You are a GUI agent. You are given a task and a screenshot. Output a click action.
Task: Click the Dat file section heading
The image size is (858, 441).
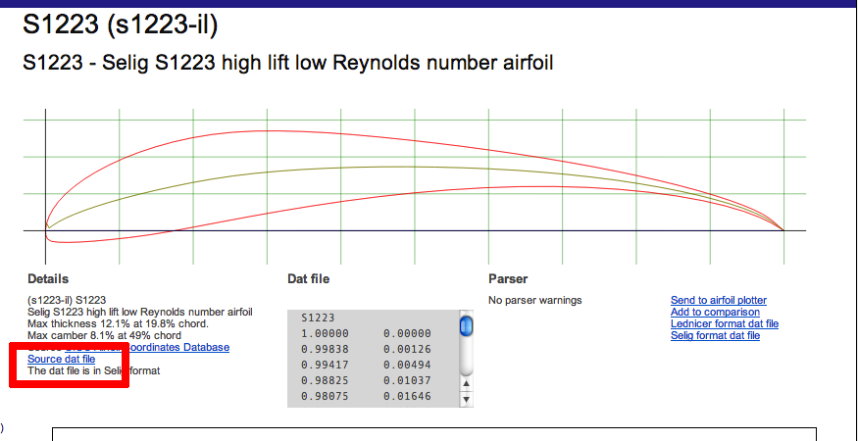pos(309,279)
